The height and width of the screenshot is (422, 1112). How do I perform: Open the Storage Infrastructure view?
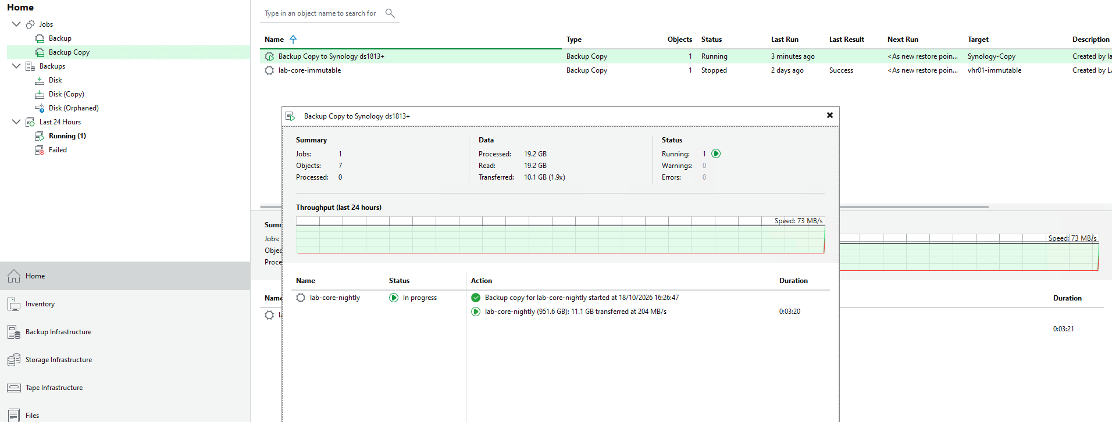125,360
